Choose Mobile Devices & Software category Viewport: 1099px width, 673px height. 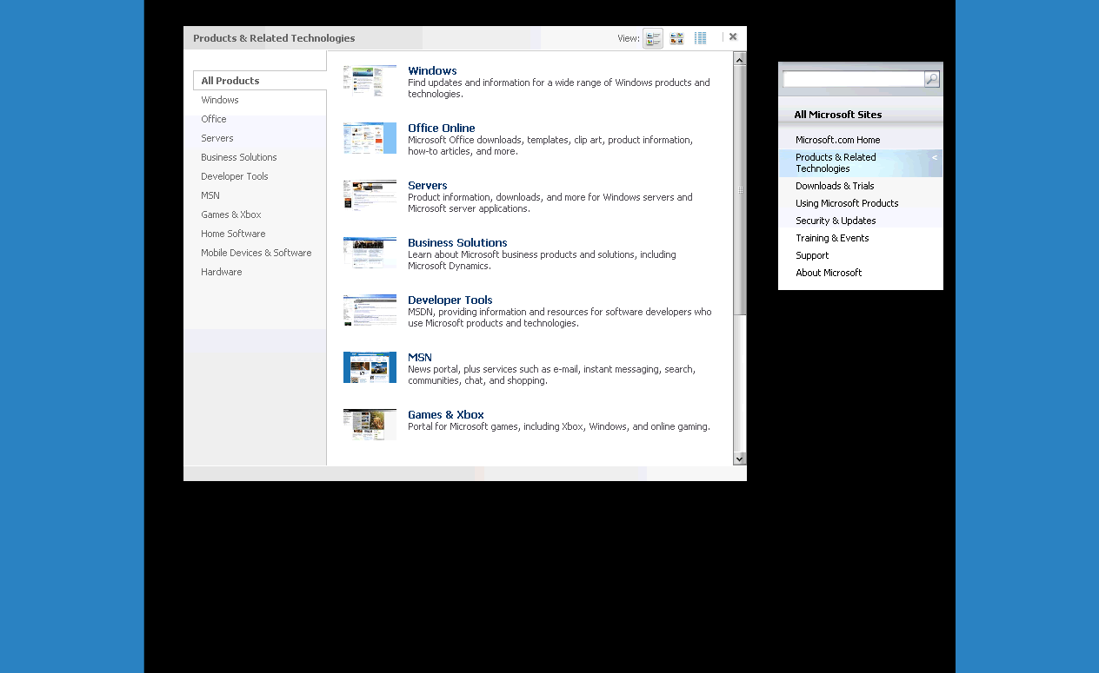click(x=256, y=253)
